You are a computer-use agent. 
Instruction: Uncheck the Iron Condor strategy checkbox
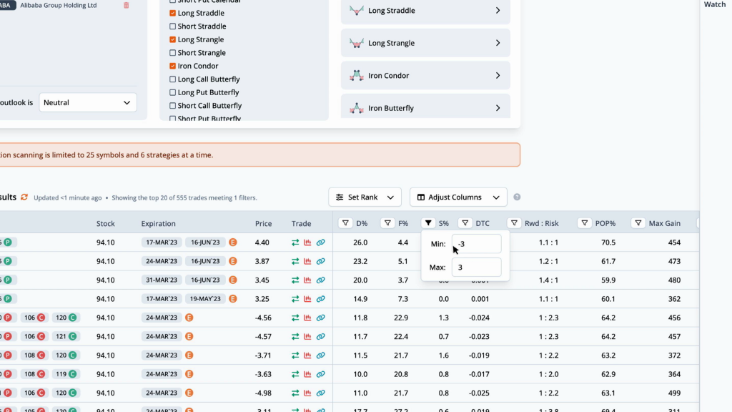point(173,67)
